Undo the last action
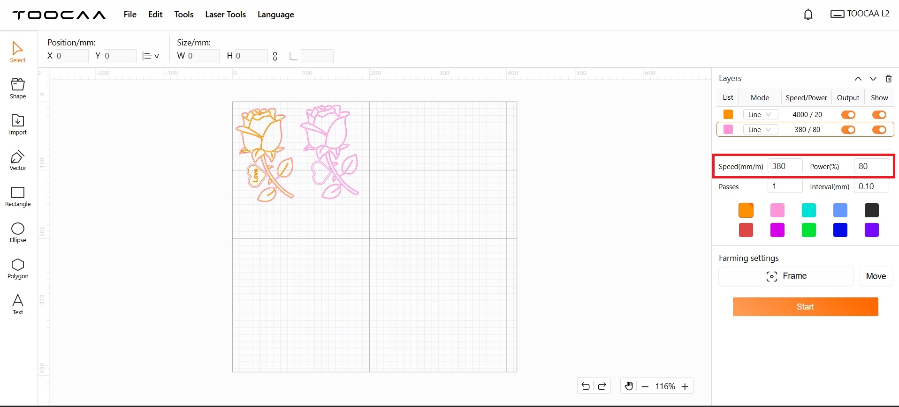 click(x=586, y=386)
